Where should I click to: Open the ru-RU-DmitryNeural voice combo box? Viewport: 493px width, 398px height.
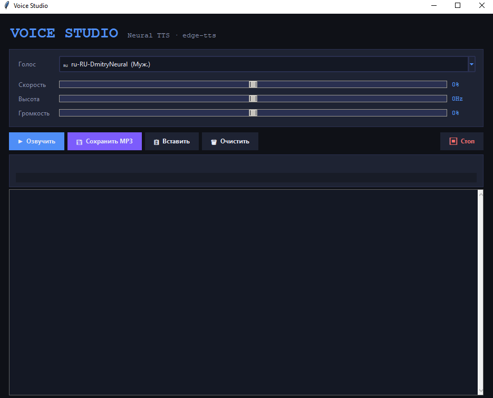coord(267,64)
